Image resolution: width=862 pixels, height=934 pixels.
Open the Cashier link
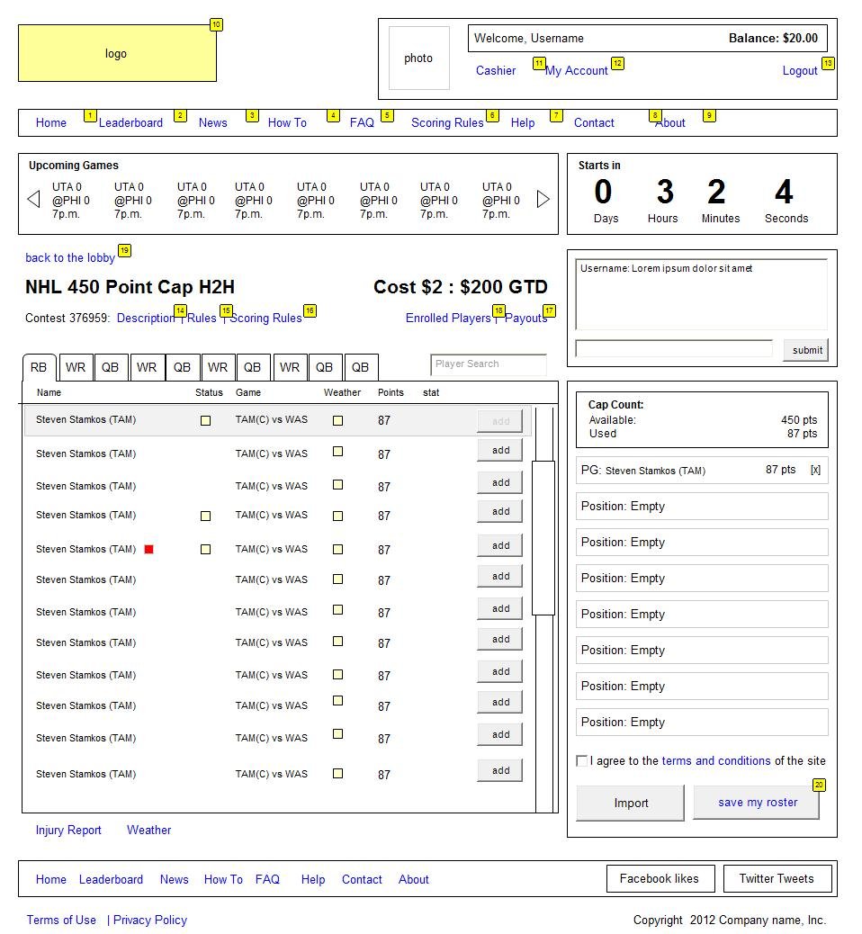click(x=496, y=70)
